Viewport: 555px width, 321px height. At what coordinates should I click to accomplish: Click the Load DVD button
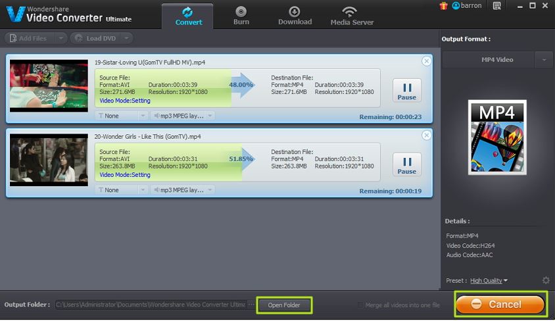coord(96,38)
